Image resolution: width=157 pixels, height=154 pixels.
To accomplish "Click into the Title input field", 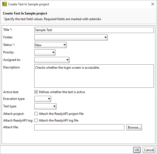I will click(94, 30).
